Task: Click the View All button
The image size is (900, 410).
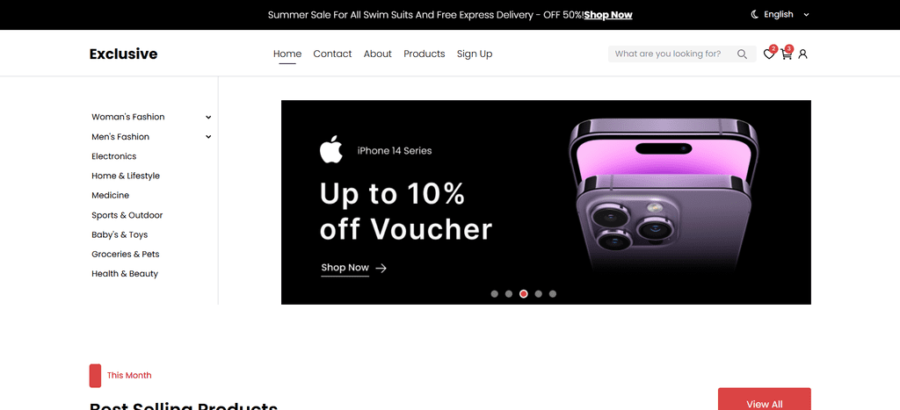Action: (x=764, y=400)
